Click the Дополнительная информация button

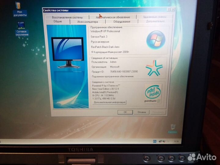coord(109,102)
